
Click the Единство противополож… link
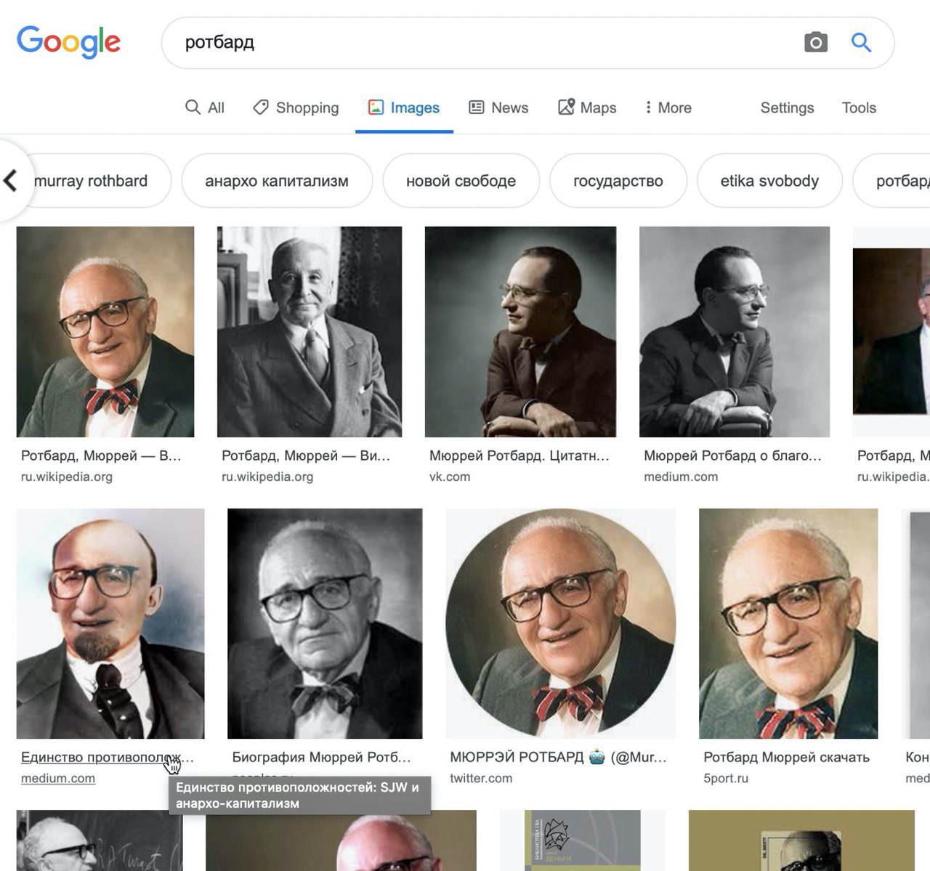(107, 757)
